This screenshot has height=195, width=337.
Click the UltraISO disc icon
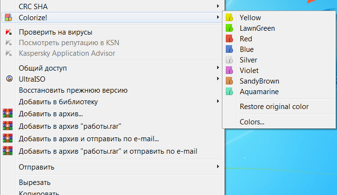coord(9,79)
